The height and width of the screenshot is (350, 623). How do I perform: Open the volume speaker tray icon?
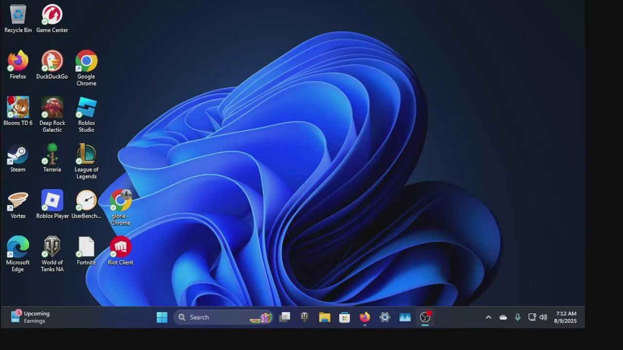click(543, 317)
